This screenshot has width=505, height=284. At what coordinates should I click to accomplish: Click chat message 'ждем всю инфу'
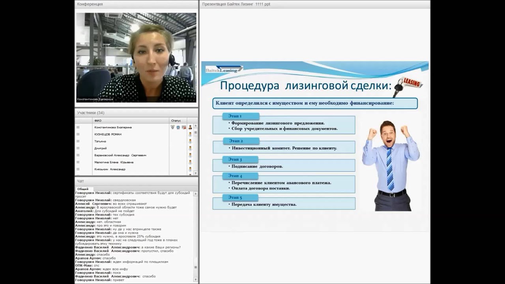pyautogui.click(x=115, y=269)
